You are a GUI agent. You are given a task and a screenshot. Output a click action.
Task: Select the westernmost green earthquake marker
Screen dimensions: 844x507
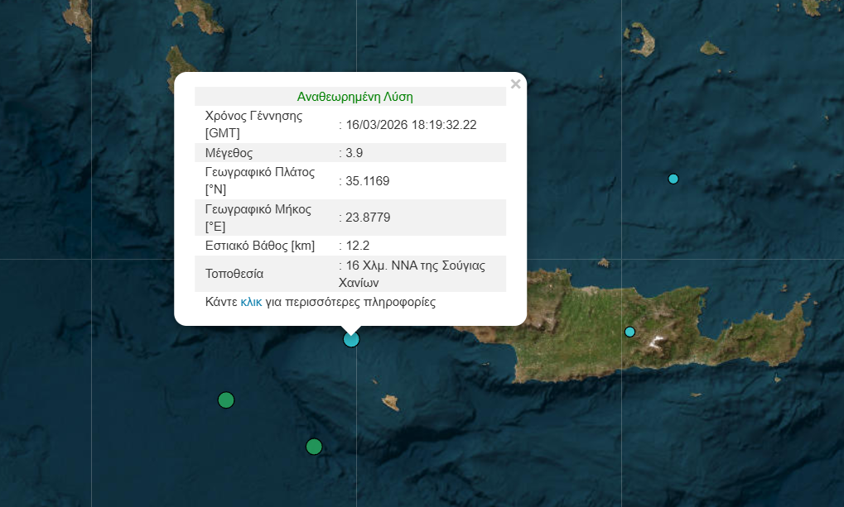click(226, 400)
